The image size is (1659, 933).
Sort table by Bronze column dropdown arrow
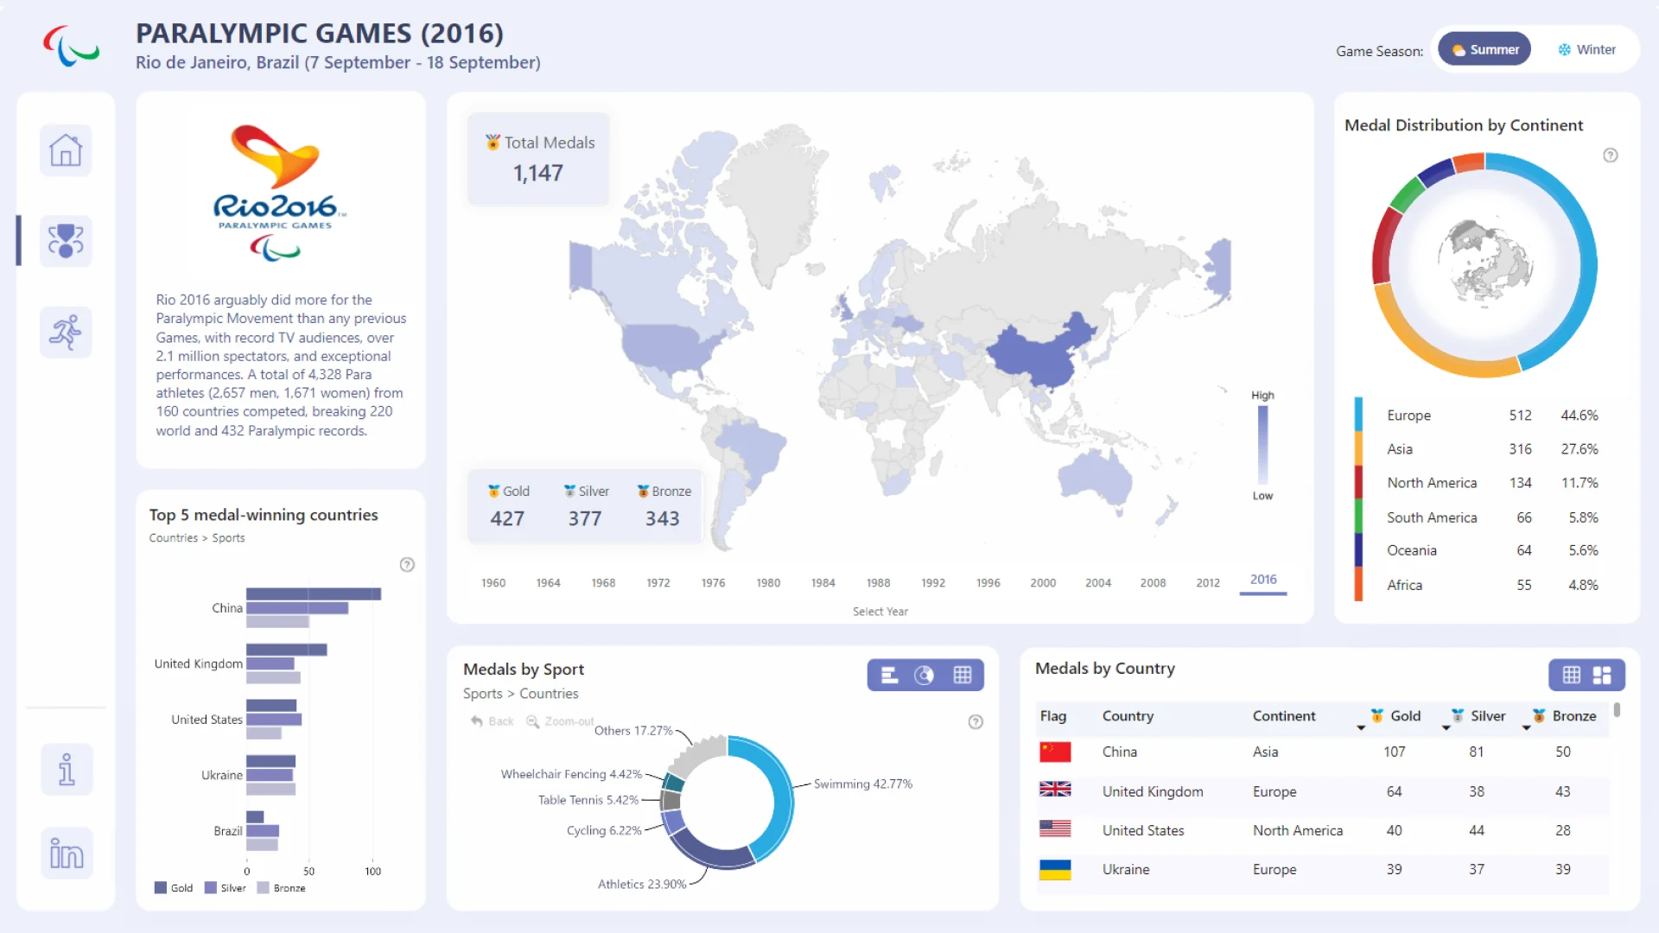pyautogui.click(x=1526, y=728)
